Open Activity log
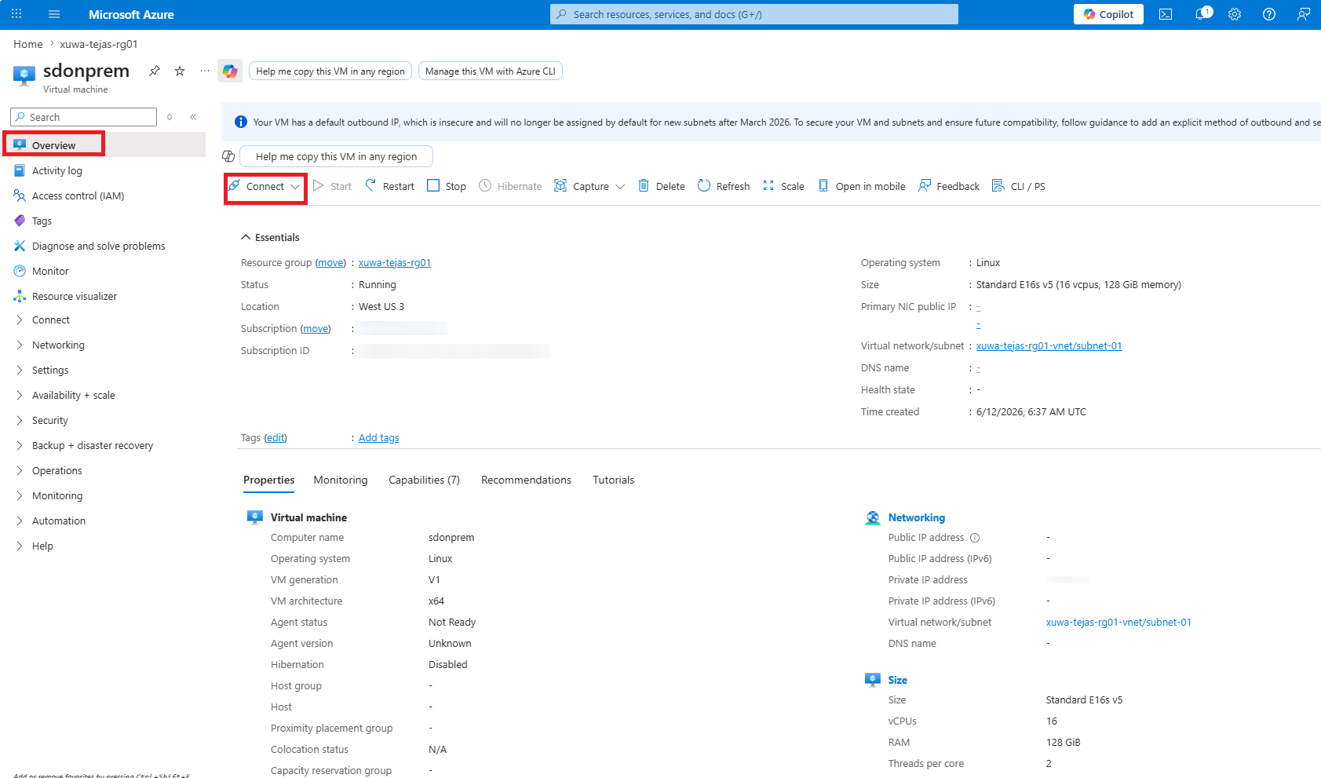This screenshot has height=778, width=1321. pos(57,171)
